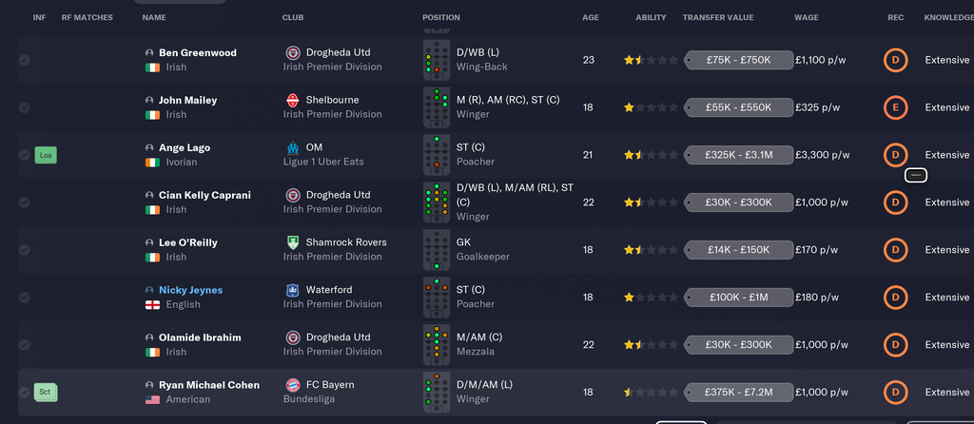This screenshot has height=424, width=974.
Task: Sort the list by Transfer Value column
Action: point(716,17)
